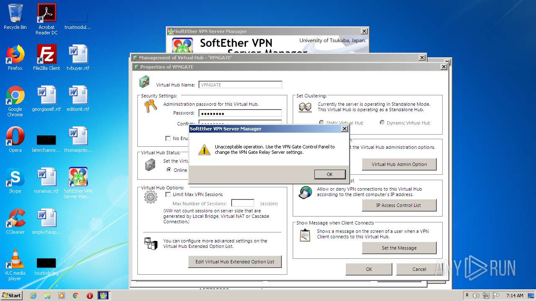Click SoftEther VPN taskbar button
Viewport: 536px width, 301px height.
coord(103,296)
